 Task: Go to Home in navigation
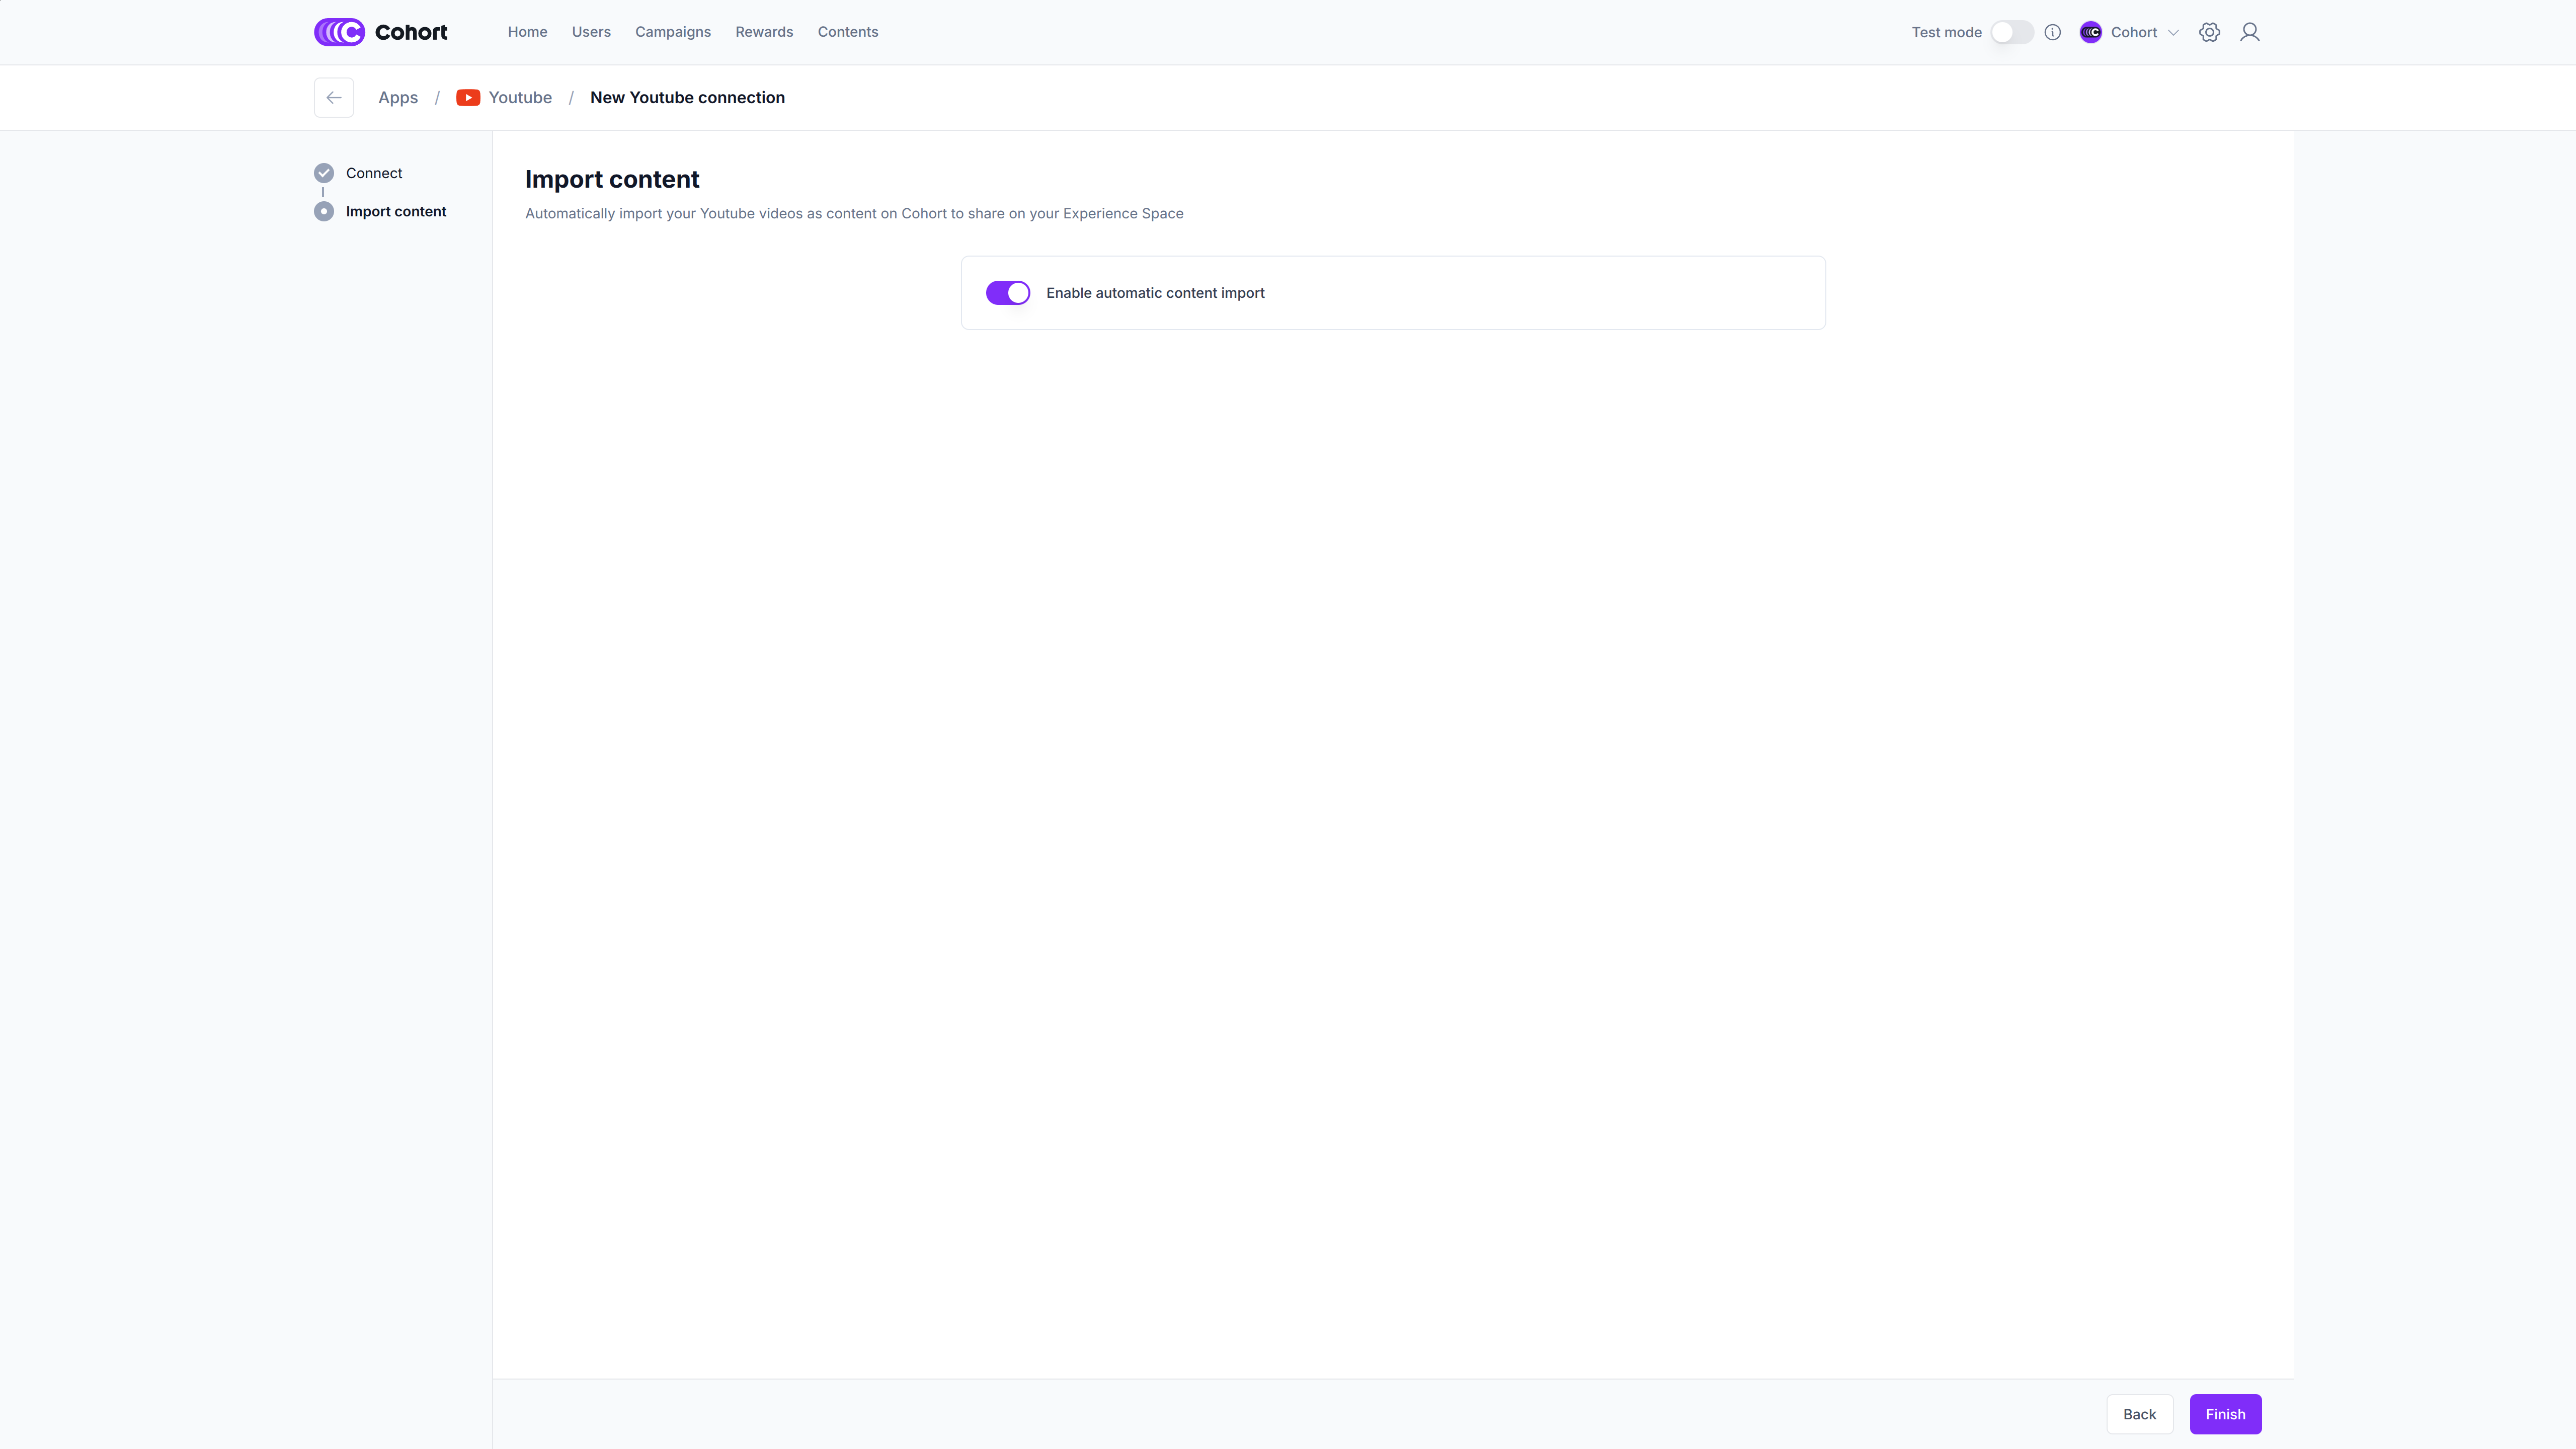coord(527,32)
